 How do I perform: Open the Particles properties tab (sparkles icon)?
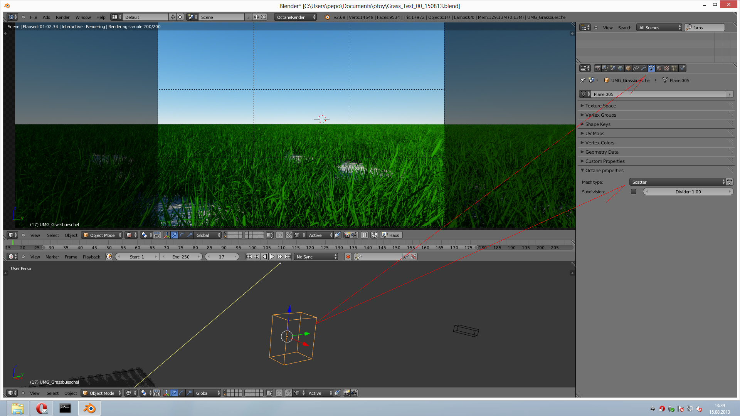674,68
